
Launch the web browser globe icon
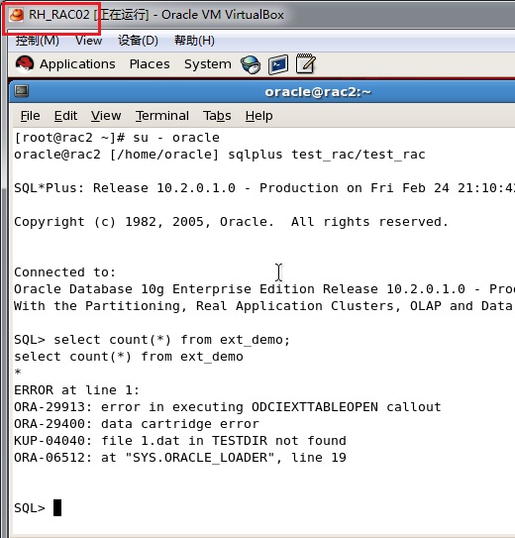pos(251,64)
